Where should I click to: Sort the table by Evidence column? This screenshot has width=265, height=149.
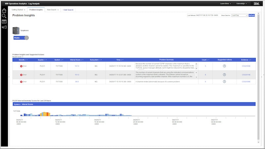pyautogui.click(x=246, y=60)
